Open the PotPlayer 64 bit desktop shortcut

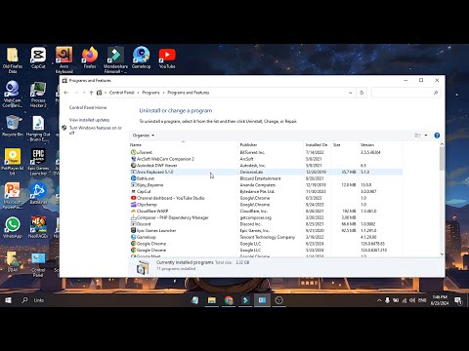click(x=13, y=162)
